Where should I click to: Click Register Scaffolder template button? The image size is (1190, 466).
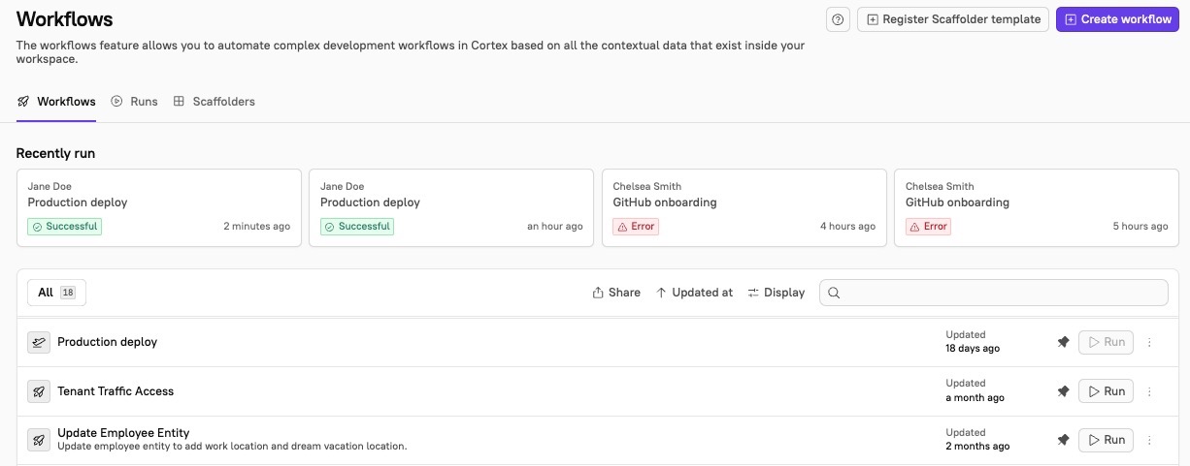953,19
